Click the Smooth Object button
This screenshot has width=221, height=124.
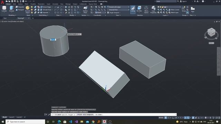pyautogui.click(x=28, y=10)
